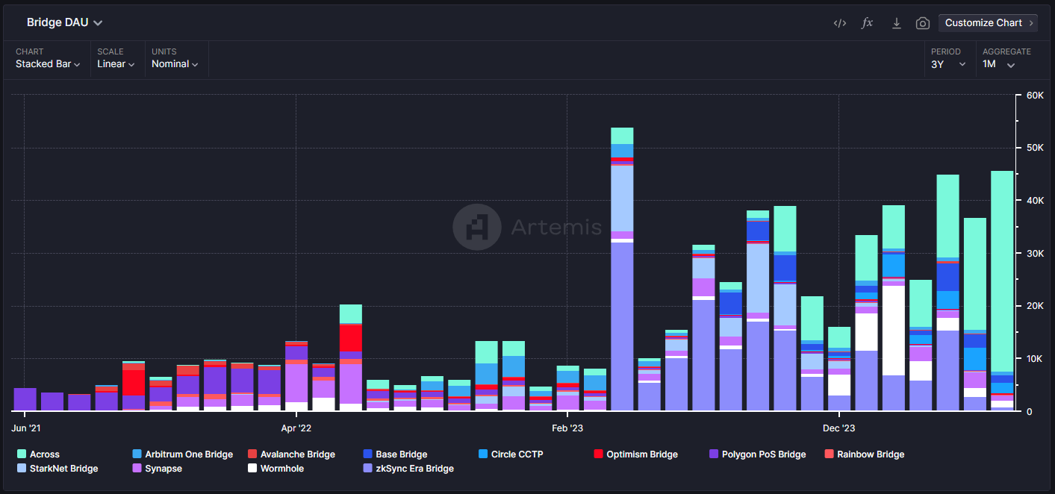The width and height of the screenshot is (1055, 494).
Task: Click the Customize Chart button
Action: (987, 22)
